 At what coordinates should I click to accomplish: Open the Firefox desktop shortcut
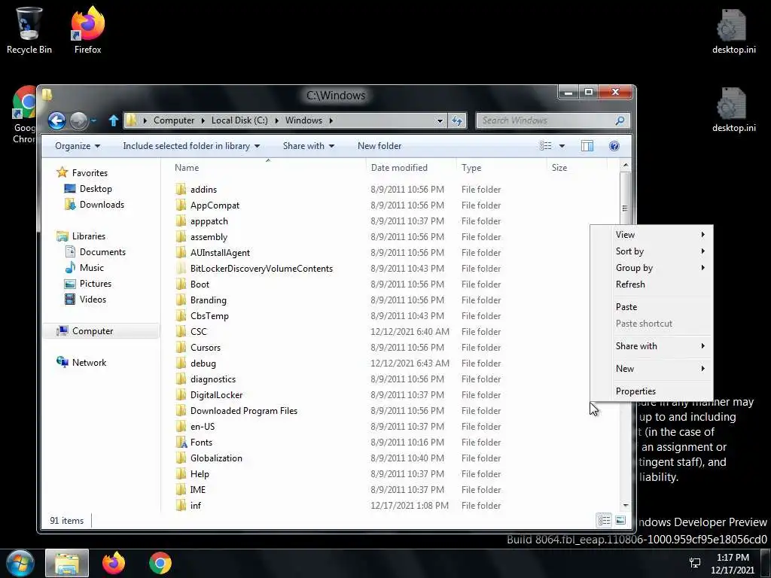point(87,30)
